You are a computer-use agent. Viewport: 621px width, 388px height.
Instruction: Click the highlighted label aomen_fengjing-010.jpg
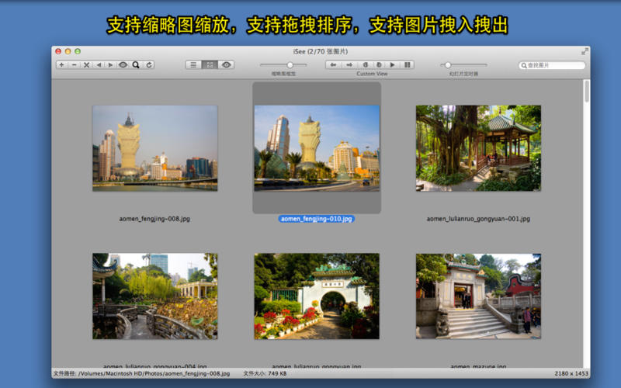[x=317, y=219]
